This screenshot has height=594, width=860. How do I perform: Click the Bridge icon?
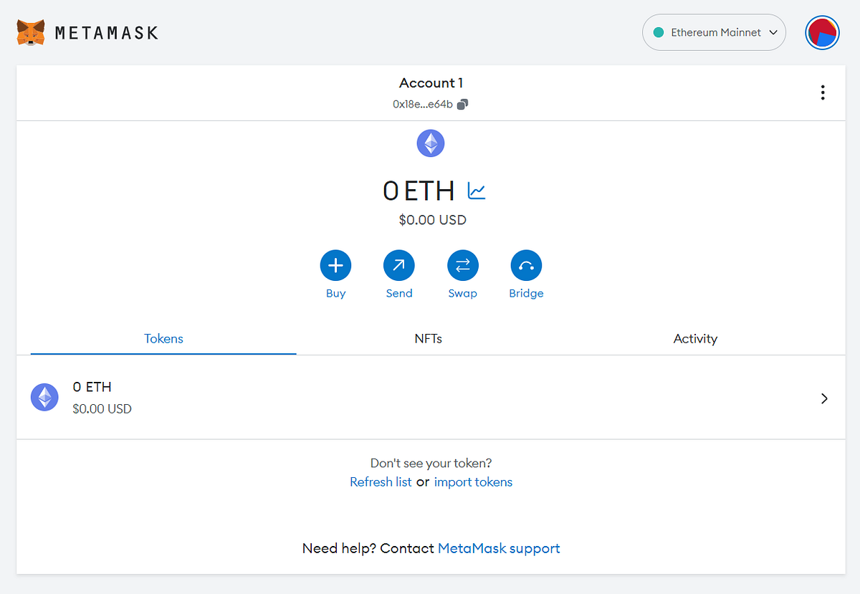click(525, 265)
